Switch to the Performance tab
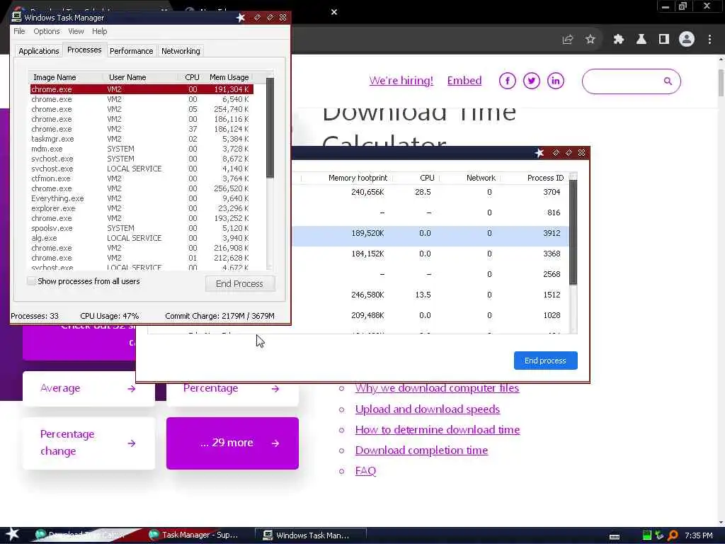The width and height of the screenshot is (725, 544). coord(131,51)
